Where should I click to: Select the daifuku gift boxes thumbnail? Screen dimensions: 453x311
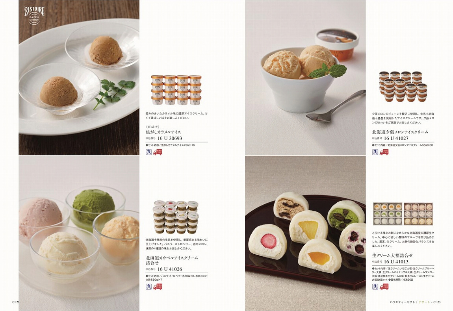tap(403, 214)
